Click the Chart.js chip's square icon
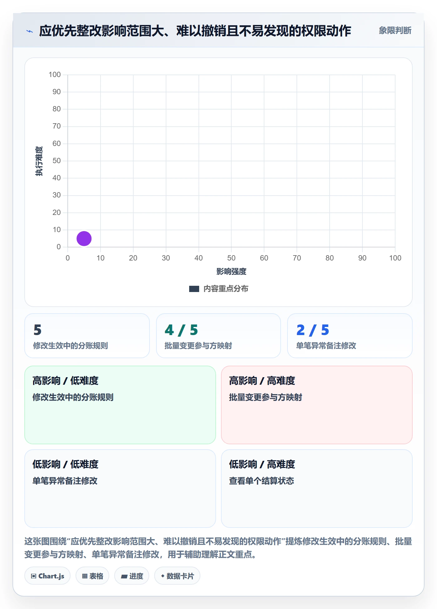Image resolution: width=437 pixels, height=609 pixels. [x=34, y=576]
